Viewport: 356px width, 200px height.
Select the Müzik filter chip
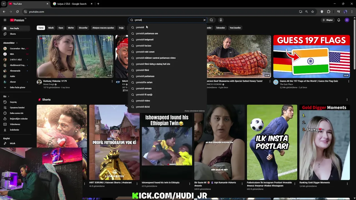(x=51, y=28)
